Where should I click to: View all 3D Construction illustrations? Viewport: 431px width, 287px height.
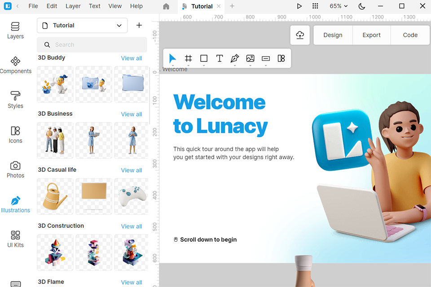click(x=132, y=226)
